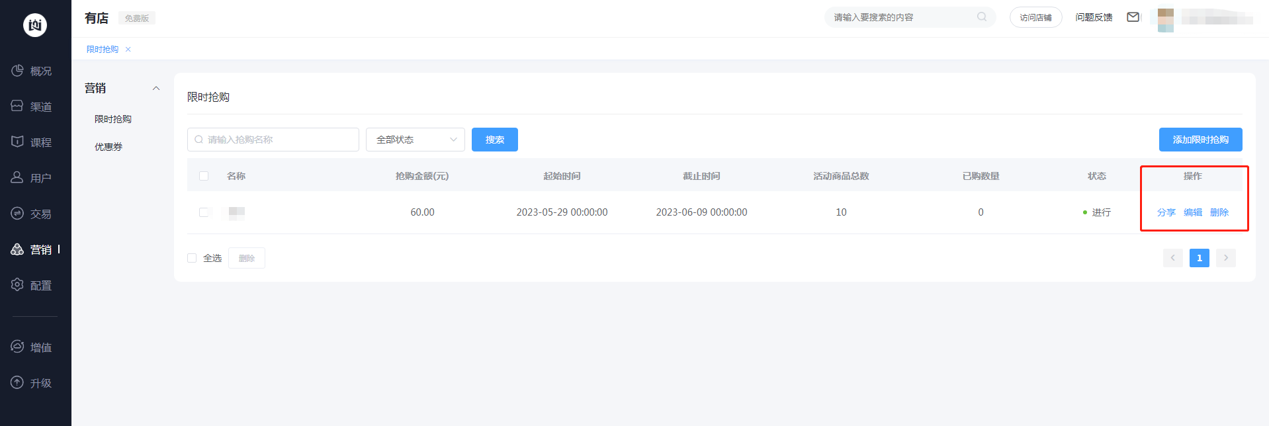This screenshot has width=1269, height=426.
Task: Click the 搜索 search button
Action: 495,140
